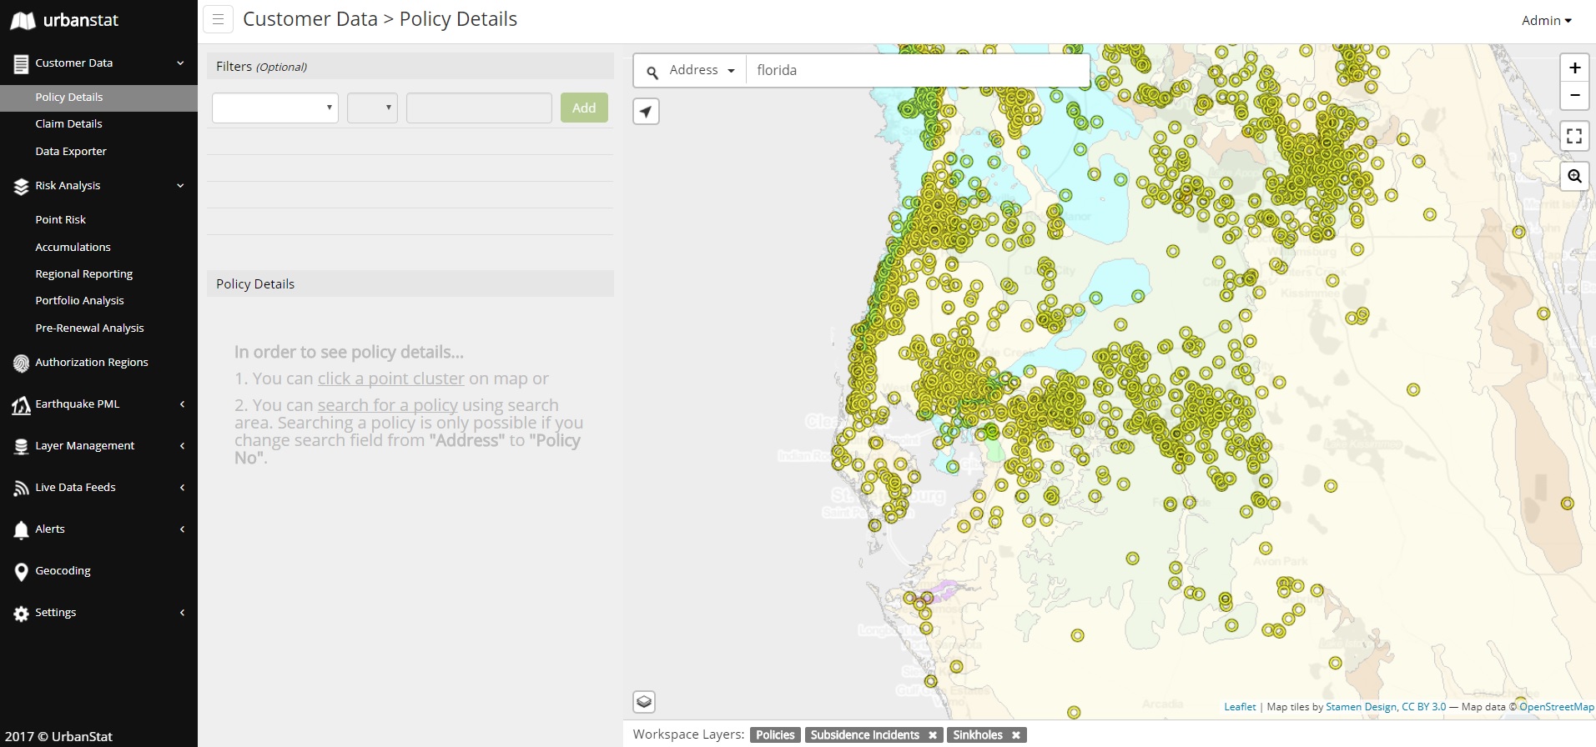Image resolution: width=1596 pixels, height=747 pixels.
Task: Open Geocoding from the sidebar
Action: [x=63, y=570]
